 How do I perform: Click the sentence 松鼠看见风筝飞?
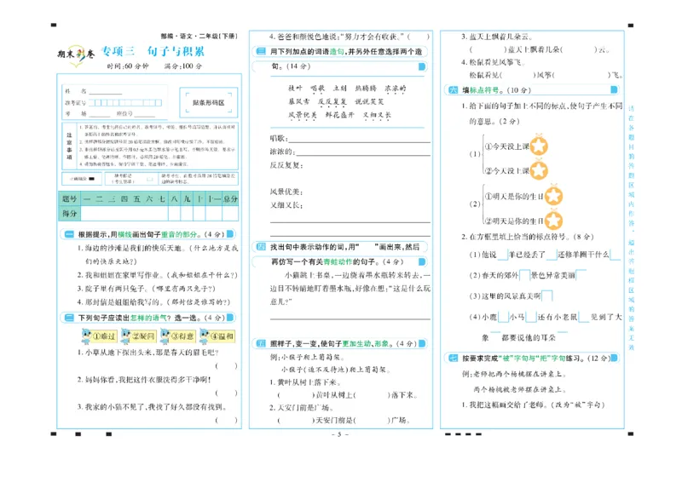497,62
